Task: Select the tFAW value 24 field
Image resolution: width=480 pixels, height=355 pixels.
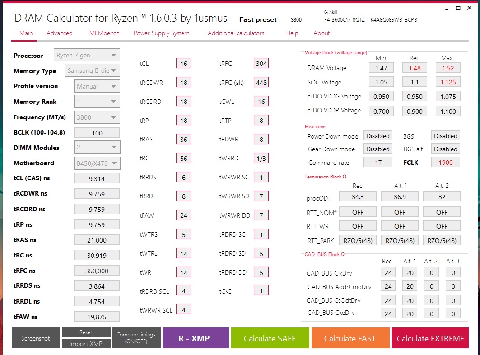Action: 184,215
